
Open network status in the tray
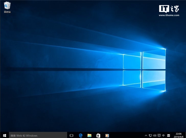pos(150,135)
